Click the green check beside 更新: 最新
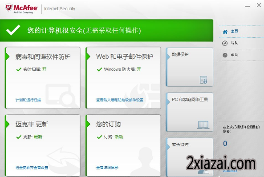The image size is (264, 177). pos(19,137)
